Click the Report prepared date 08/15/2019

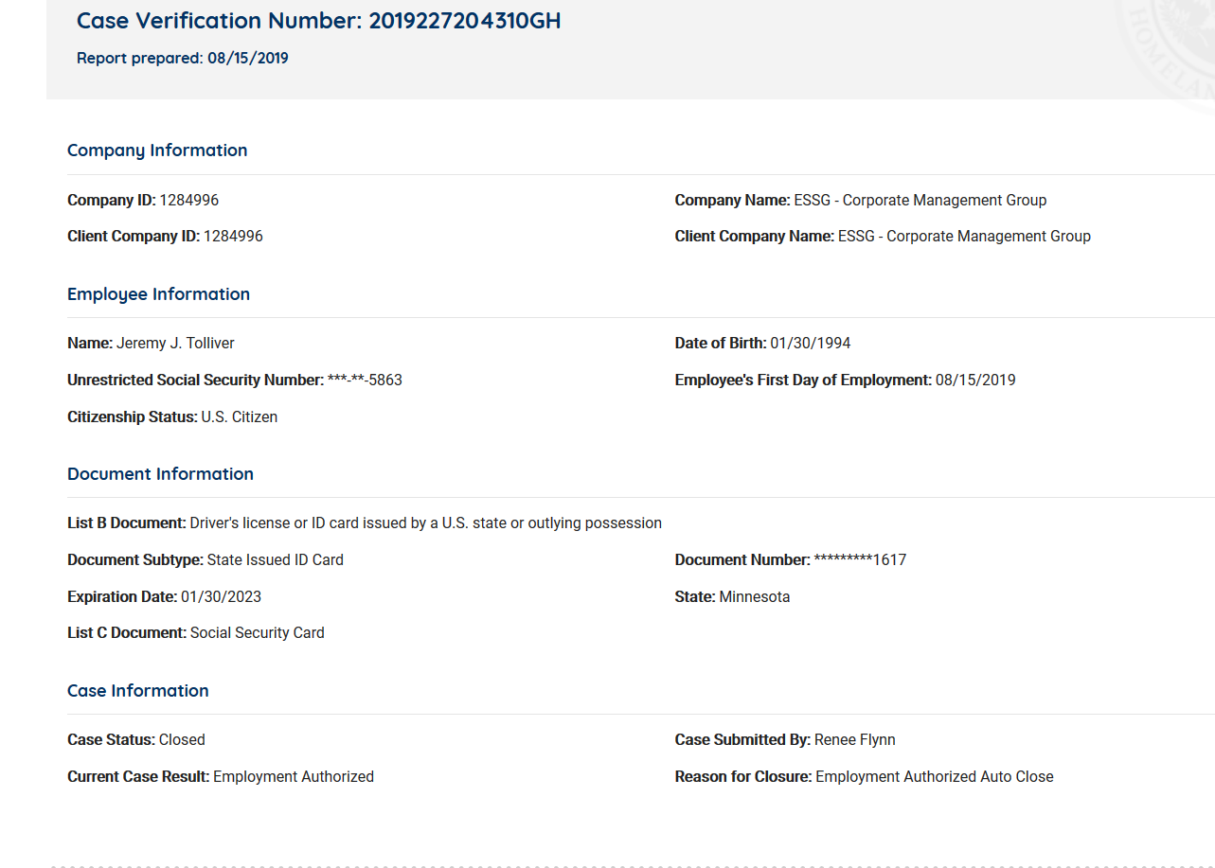click(247, 59)
